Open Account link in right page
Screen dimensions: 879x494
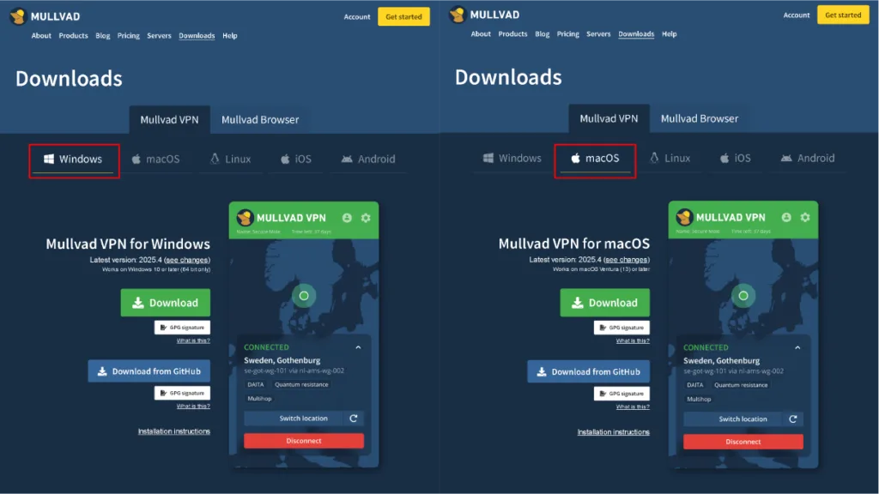coord(797,15)
